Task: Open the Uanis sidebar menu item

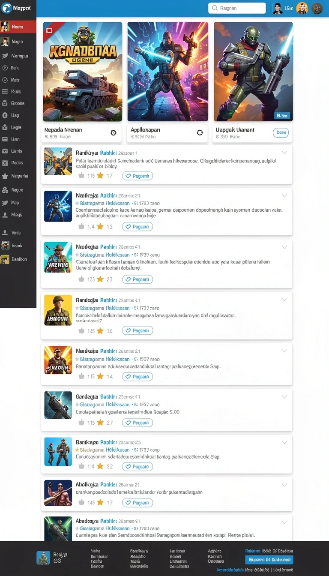Action: (x=18, y=151)
